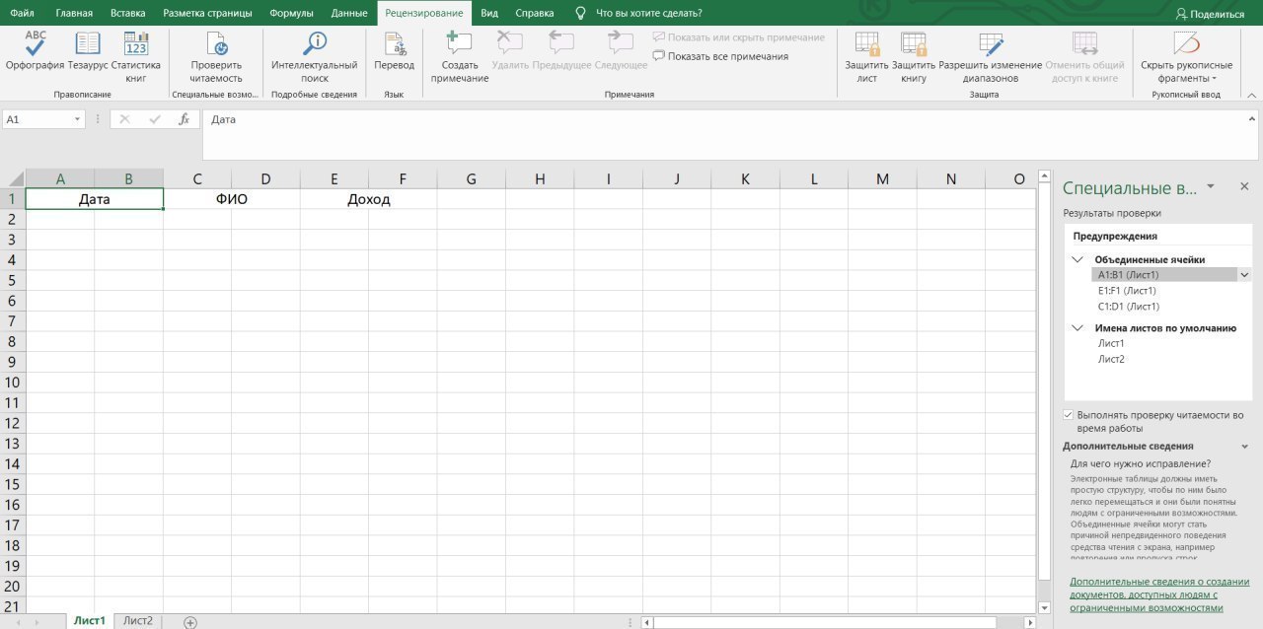The image size is (1263, 629).
Task: Open Интеллектуальный поиск smart lookup
Action: [314, 45]
